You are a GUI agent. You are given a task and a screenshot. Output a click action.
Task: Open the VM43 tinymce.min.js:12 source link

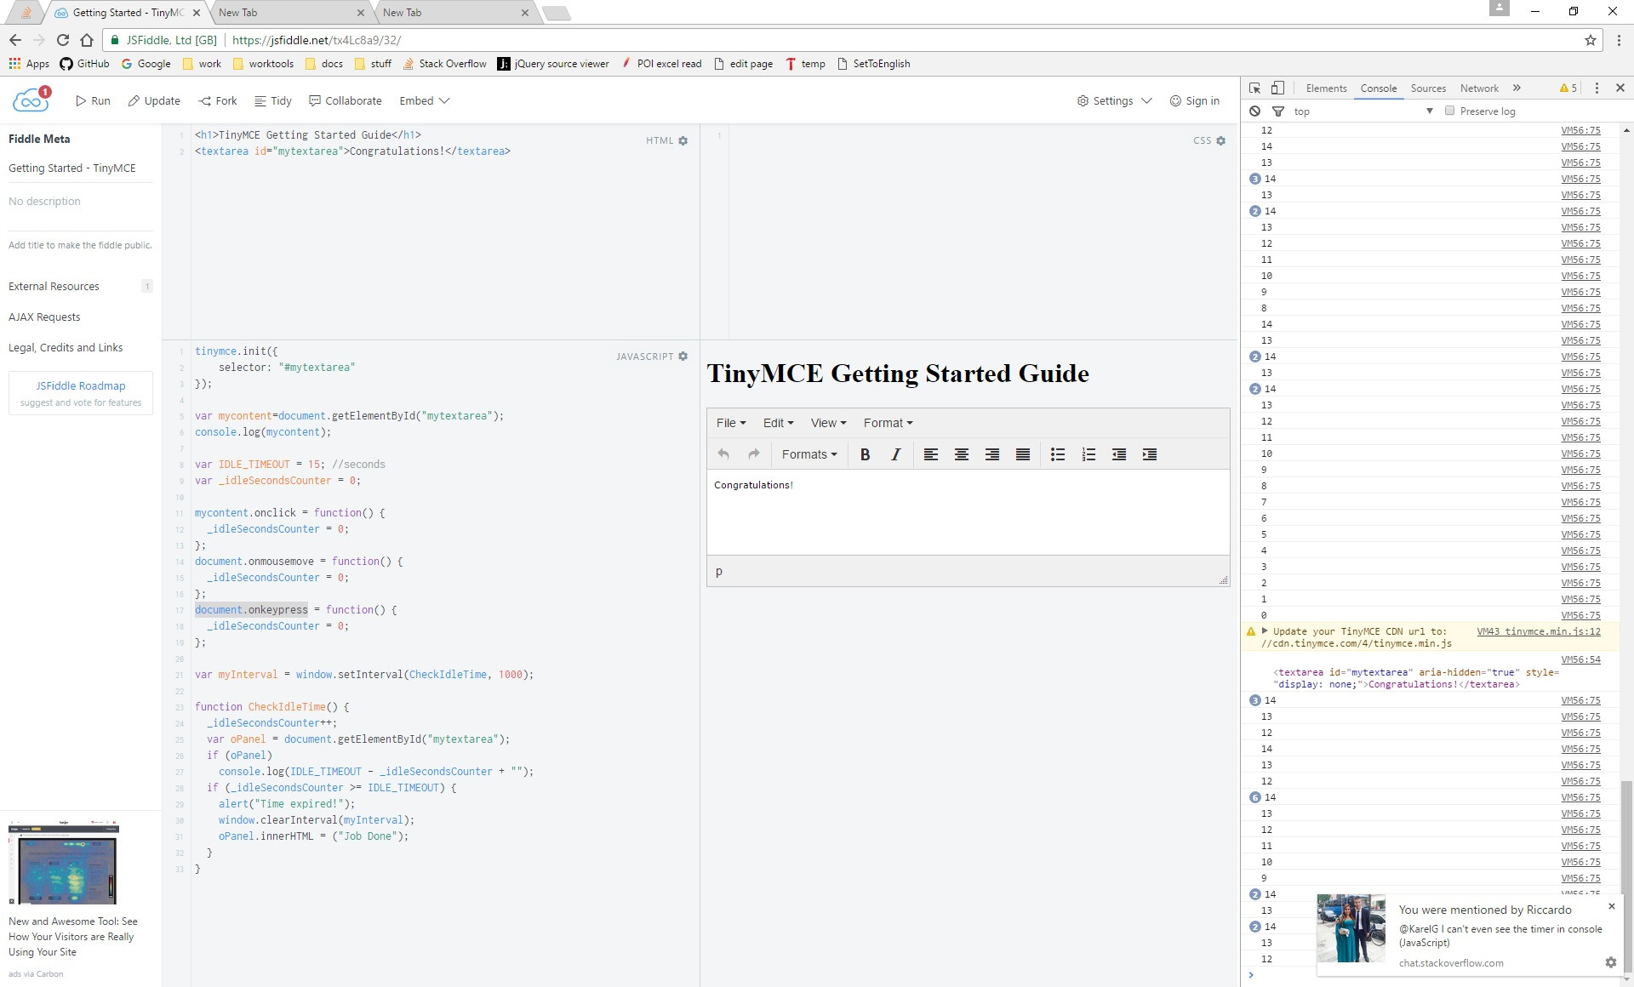click(x=1539, y=631)
